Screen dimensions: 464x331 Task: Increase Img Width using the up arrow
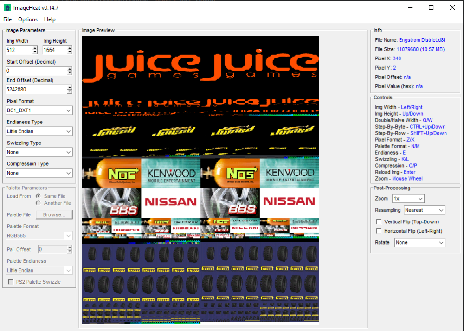pos(35,48)
